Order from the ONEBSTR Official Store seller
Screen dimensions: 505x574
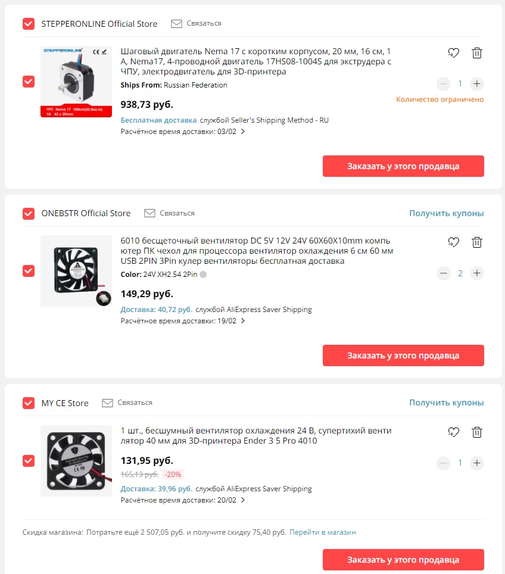[x=403, y=355]
